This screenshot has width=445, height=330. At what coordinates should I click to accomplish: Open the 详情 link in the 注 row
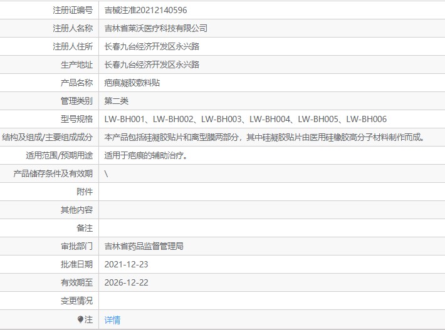(112, 320)
